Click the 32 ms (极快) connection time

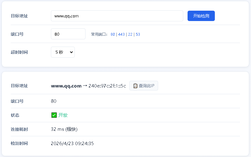pyautogui.click(x=64, y=129)
